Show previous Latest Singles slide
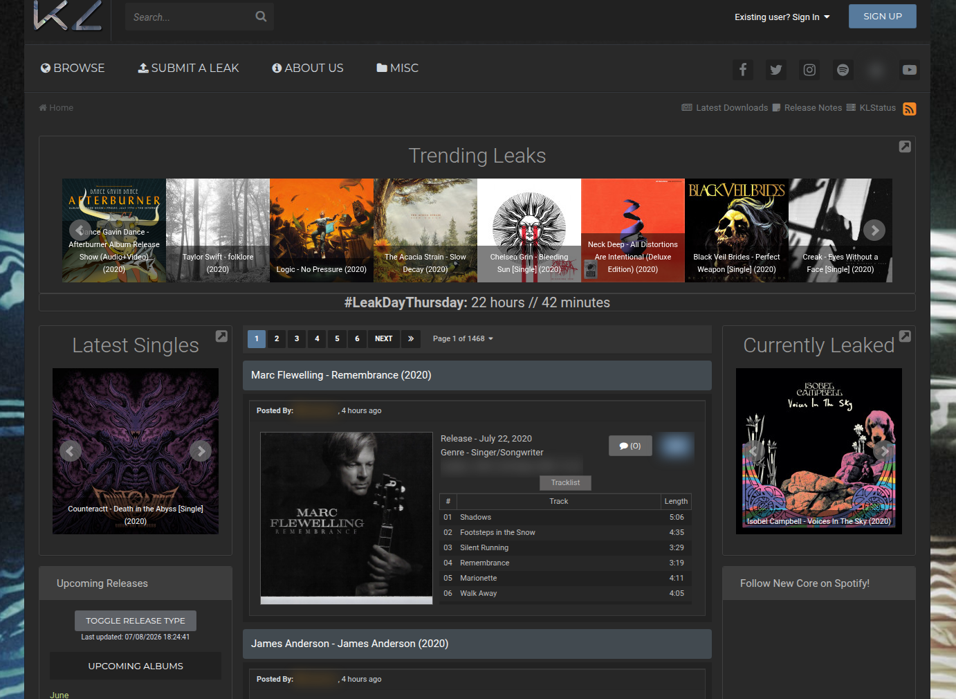 tap(71, 451)
